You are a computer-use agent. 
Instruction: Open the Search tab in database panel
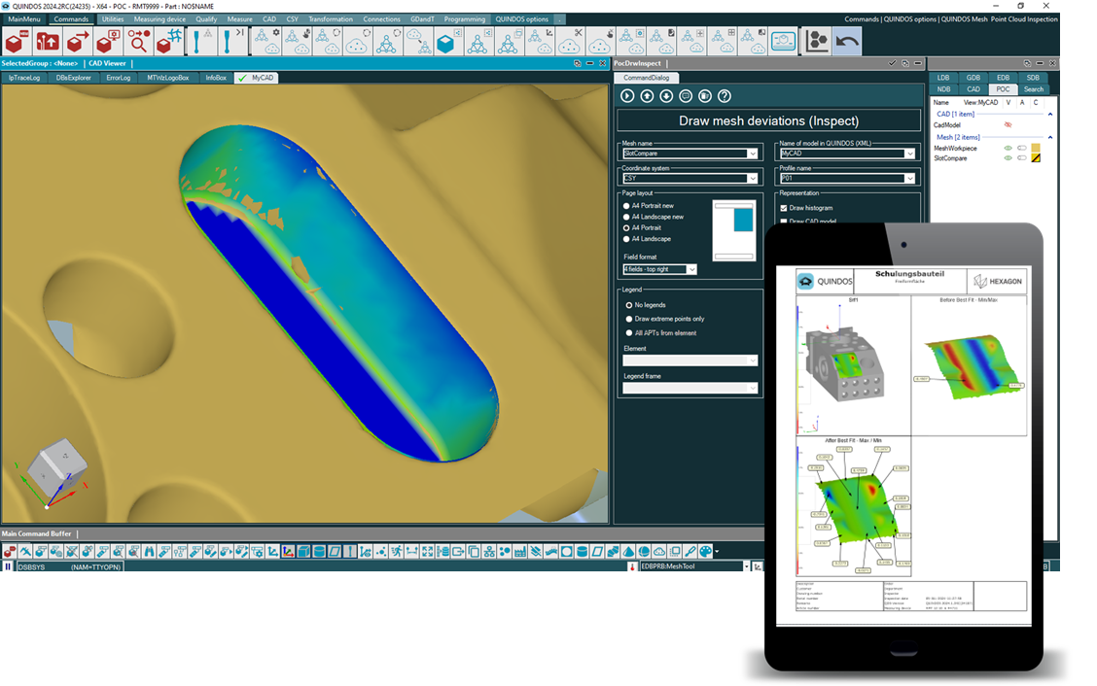(x=1034, y=88)
